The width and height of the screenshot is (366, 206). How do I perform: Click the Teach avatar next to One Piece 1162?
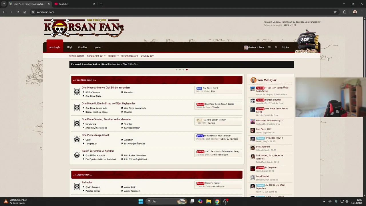point(253,130)
